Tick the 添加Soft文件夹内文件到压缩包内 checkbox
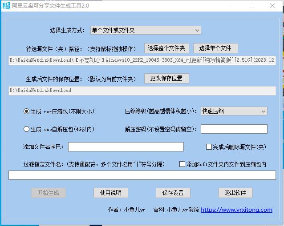284x226 pixels. pyautogui.click(x=182, y=164)
